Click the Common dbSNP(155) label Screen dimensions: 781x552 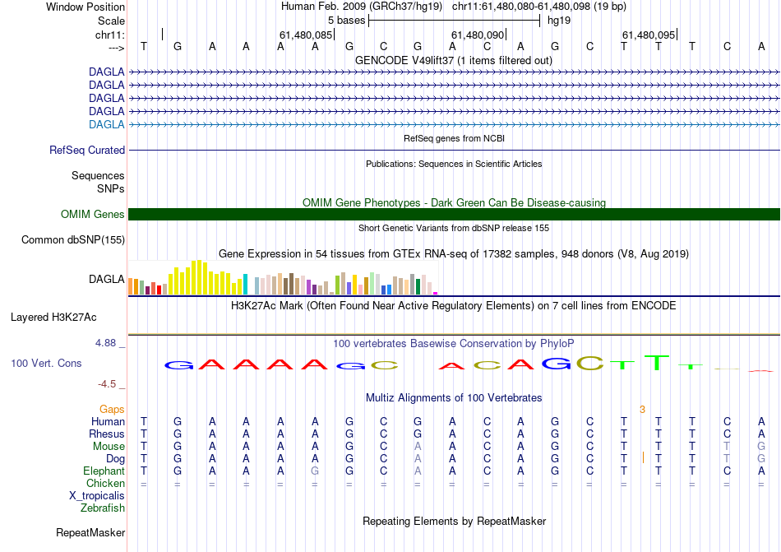(72, 239)
